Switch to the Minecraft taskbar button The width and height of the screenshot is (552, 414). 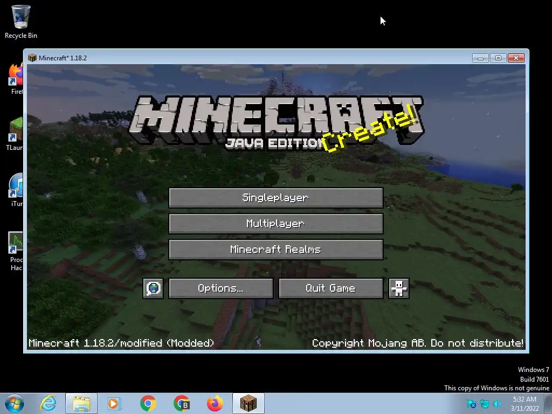[249, 403]
